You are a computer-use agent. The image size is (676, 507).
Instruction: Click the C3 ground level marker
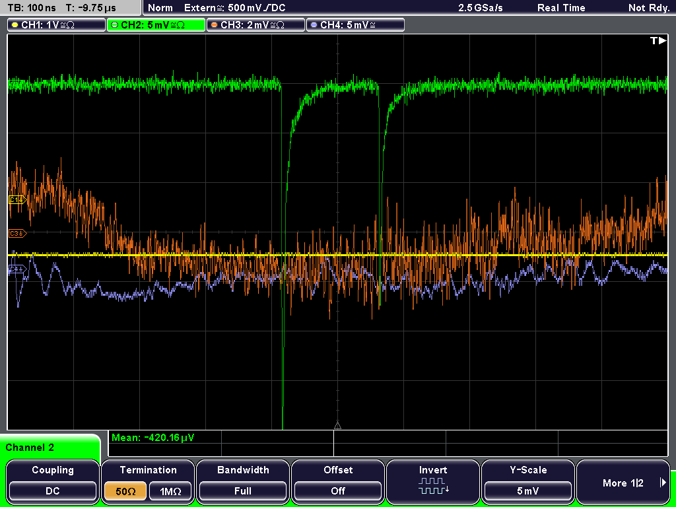coord(17,234)
